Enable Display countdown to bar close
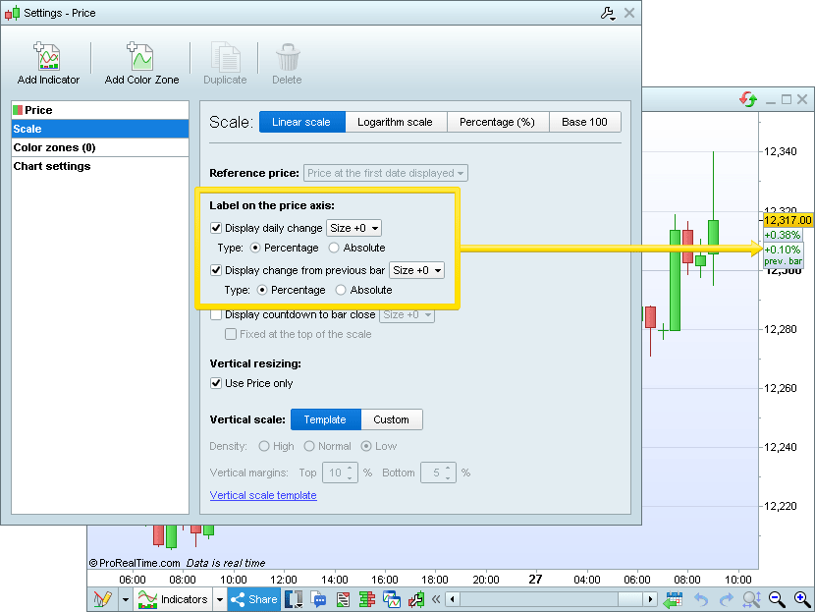 point(216,314)
